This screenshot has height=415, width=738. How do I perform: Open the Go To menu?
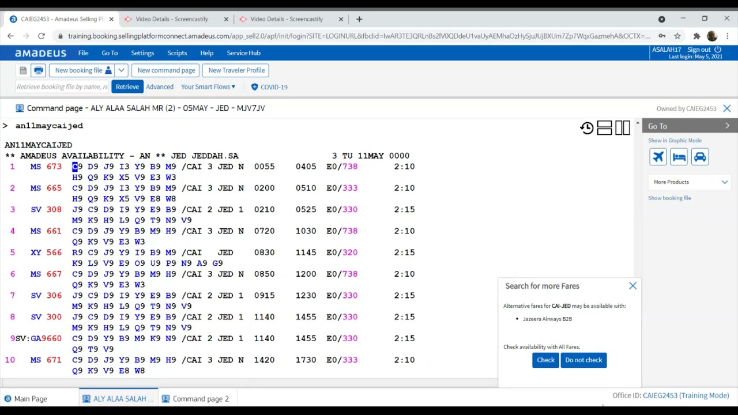click(x=110, y=53)
